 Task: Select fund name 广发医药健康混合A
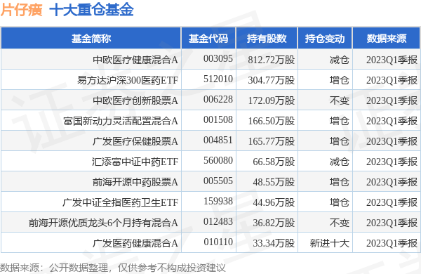(x=135, y=243)
